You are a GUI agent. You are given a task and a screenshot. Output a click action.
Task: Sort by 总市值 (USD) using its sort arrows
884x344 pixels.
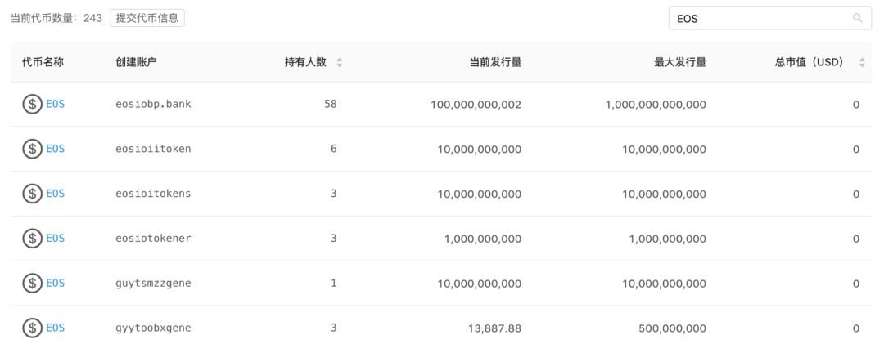(x=862, y=62)
